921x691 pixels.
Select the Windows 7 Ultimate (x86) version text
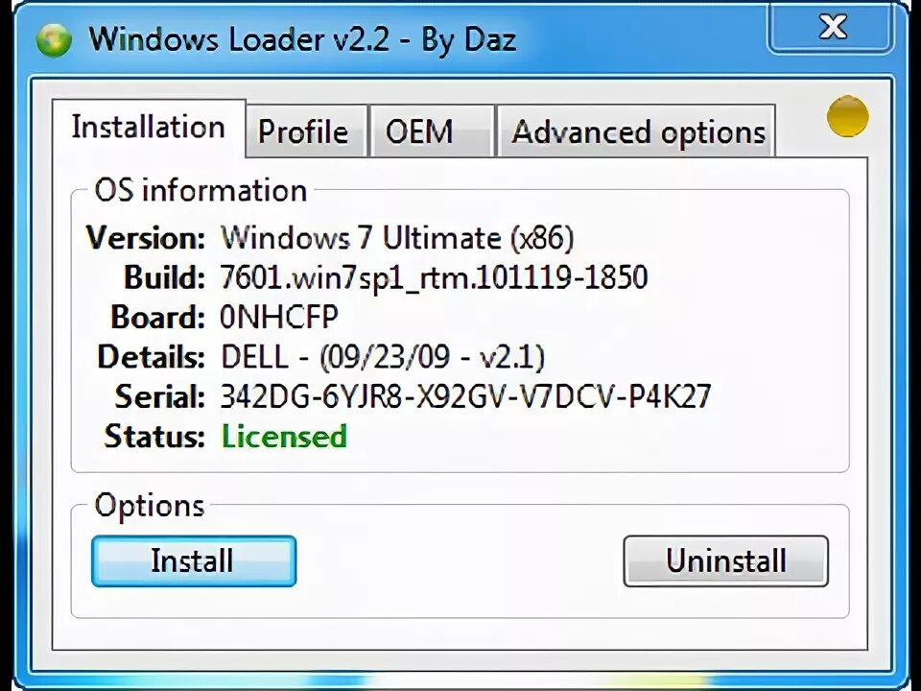point(397,238)
